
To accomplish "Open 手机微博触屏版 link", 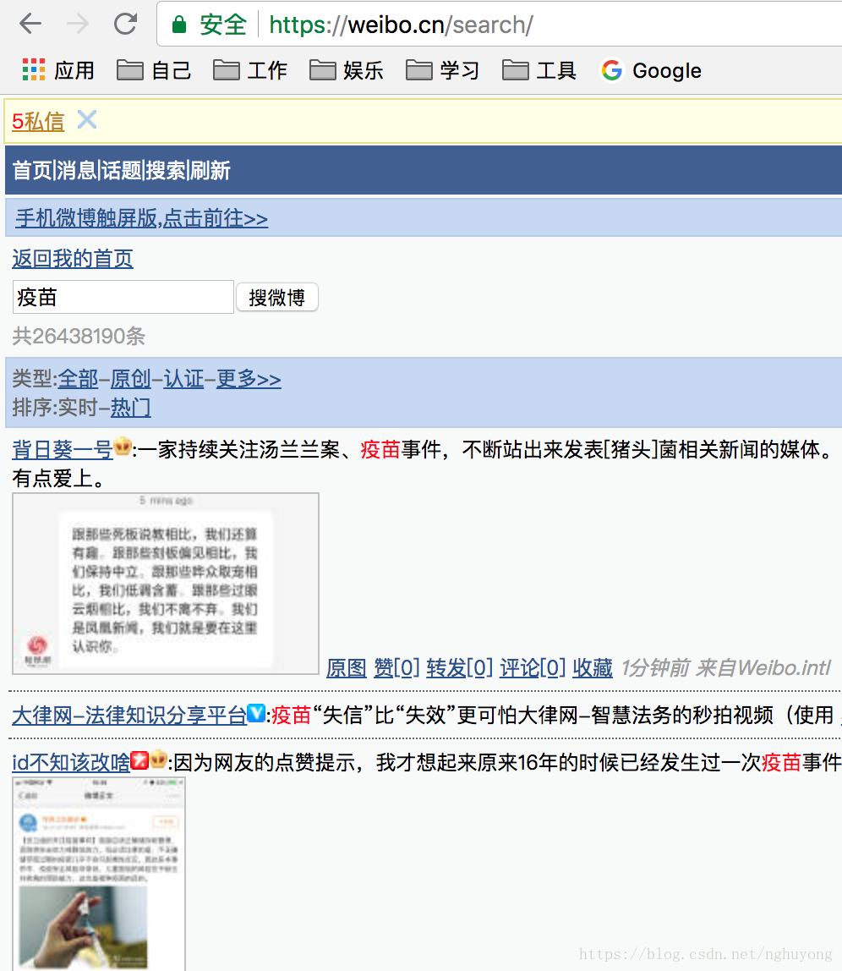I will point(142,218).
